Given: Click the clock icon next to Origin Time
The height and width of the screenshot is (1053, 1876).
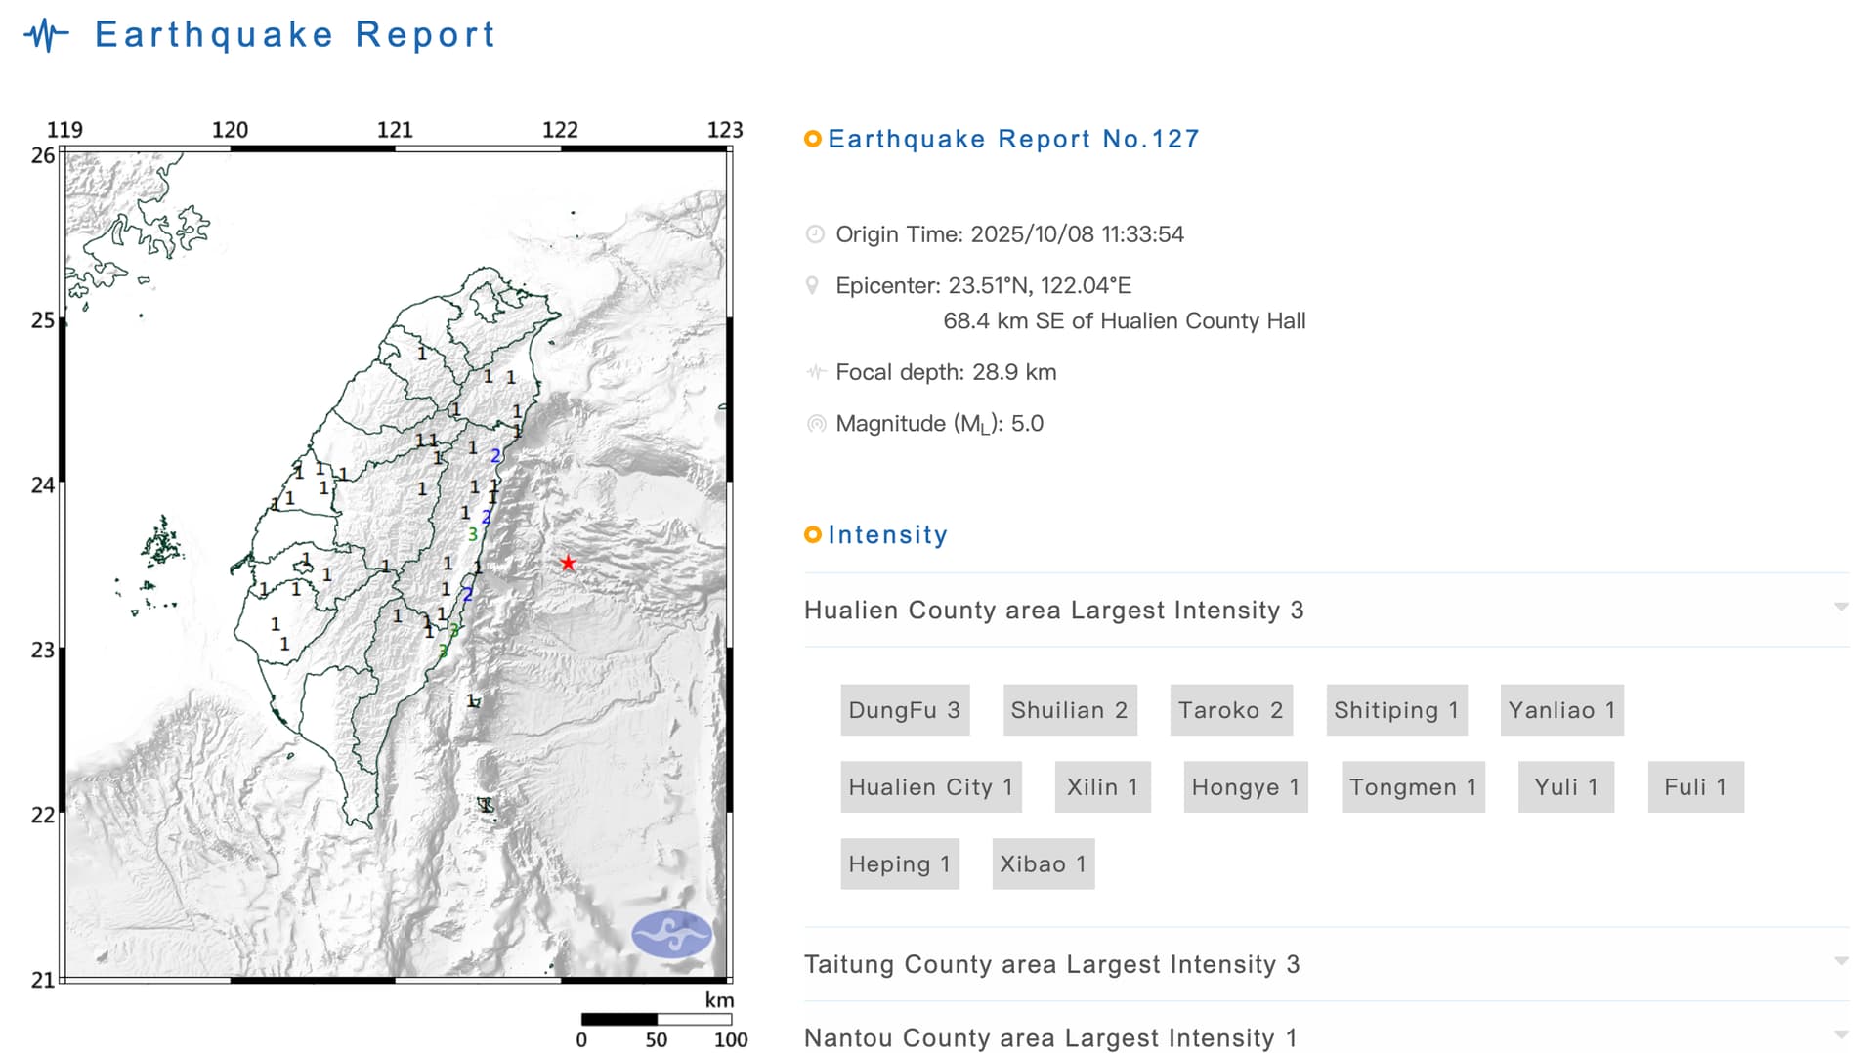Looking at the screenshot, I should [814, 234].
